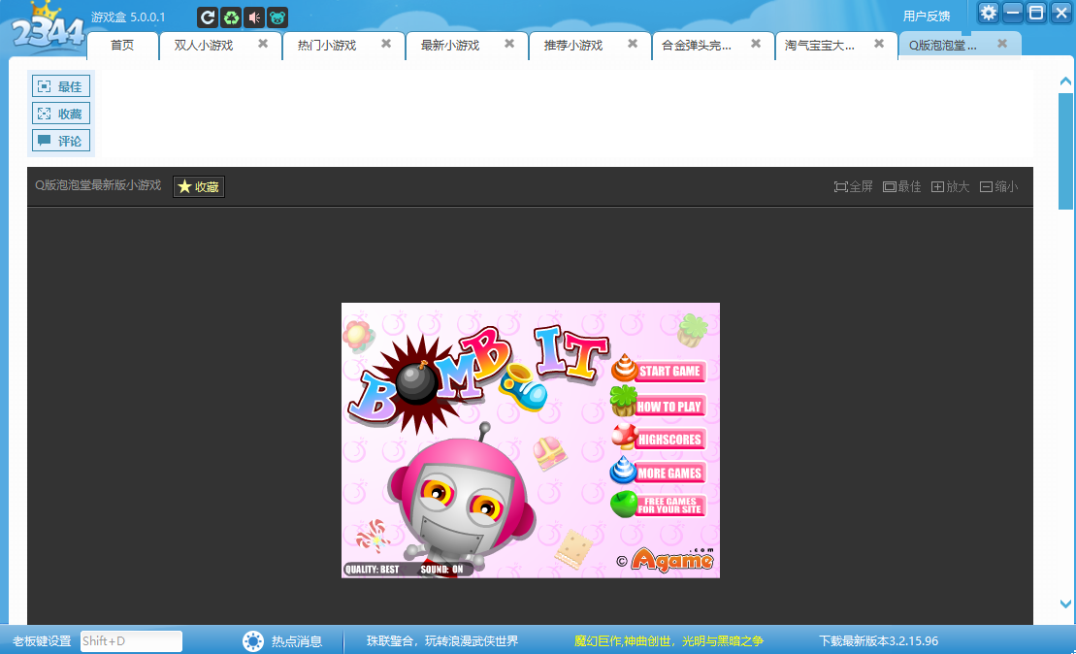Close the 推荐小游戏 tab
The height and width of the screenshot is (654, 1076).
(633, 44)
